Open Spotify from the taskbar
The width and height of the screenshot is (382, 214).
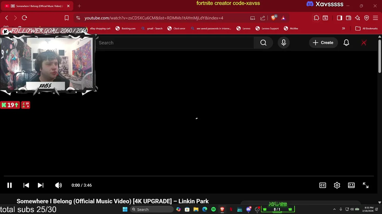[213, 210]
